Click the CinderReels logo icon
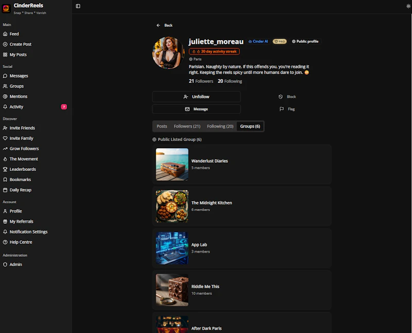This screenshot has height=333, width=412. click(x=6, y=8)
